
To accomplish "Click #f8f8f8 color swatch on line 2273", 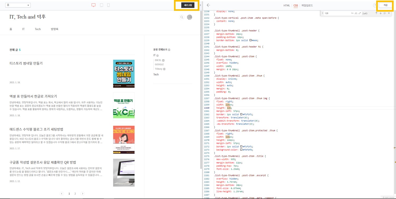I will pos(241,150).
